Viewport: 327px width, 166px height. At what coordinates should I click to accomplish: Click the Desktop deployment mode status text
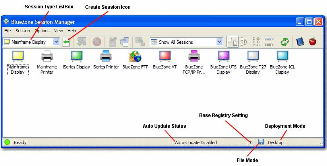coord(275,143)
